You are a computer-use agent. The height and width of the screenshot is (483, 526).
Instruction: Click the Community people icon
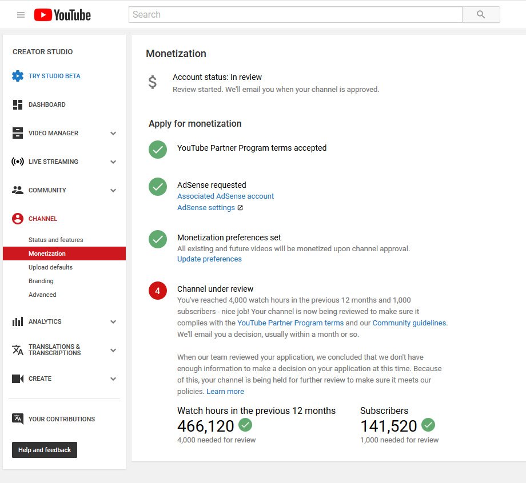coord(18,190)
